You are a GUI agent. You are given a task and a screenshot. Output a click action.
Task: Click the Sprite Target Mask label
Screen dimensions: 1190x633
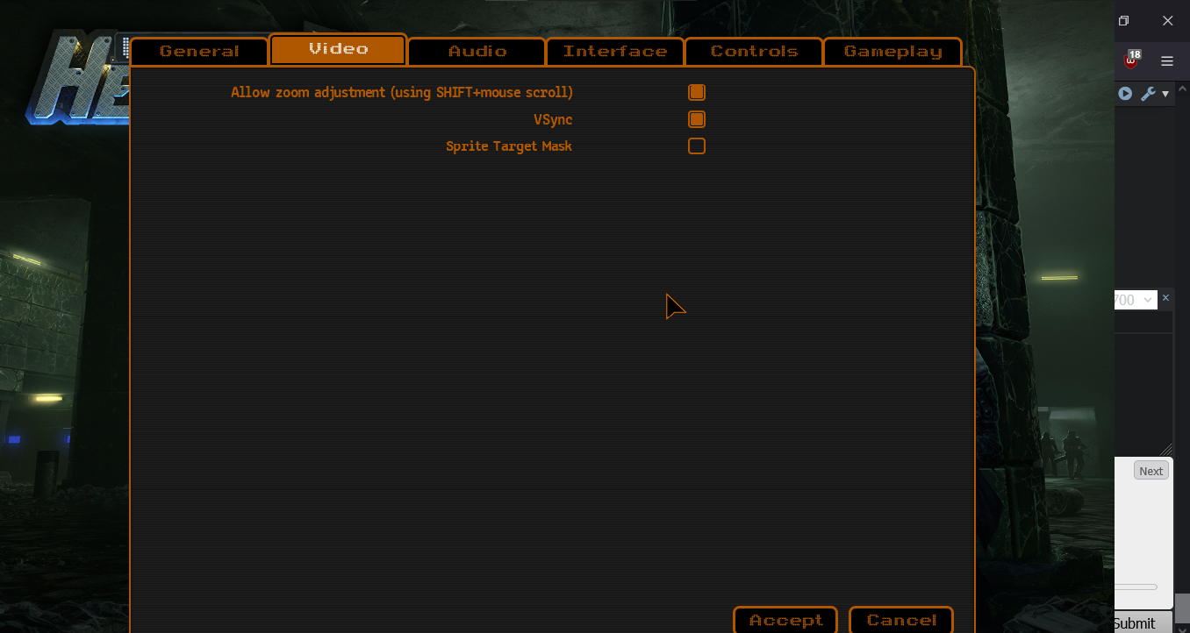tap(509, 146)
